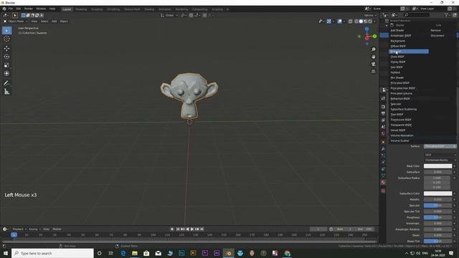The width and height of the screenshot is (459, 258).
Task: Open timeline Playback dropdown
Action: pos(19,229)
